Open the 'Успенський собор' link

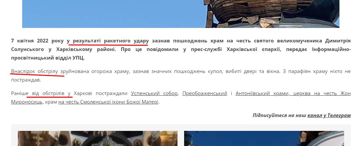coord(154,93)
